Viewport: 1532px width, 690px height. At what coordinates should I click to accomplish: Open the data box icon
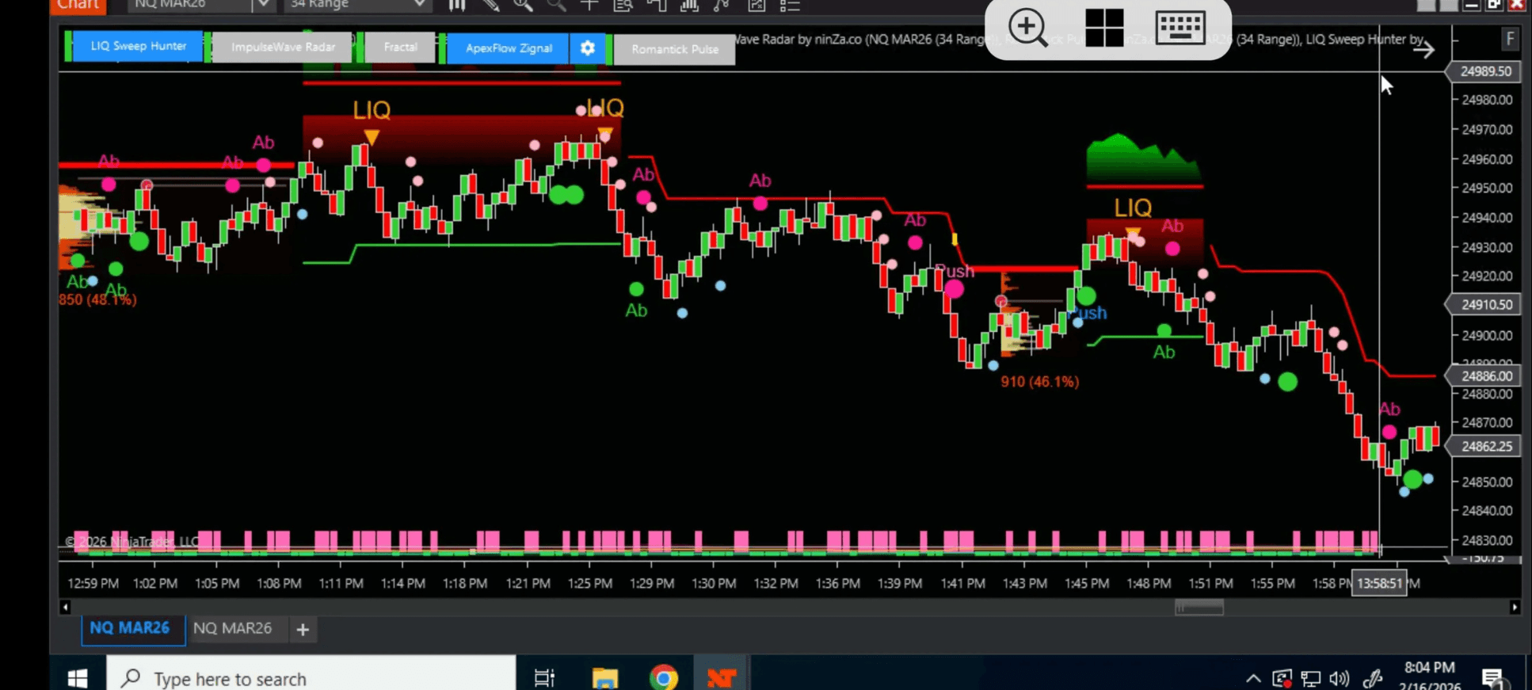[623, 6]
